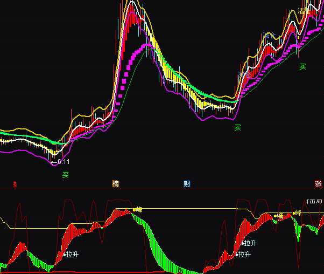Click the lower 拉升 marker on the right
Viewport: 324px width, 274px height.
(245, 254)
